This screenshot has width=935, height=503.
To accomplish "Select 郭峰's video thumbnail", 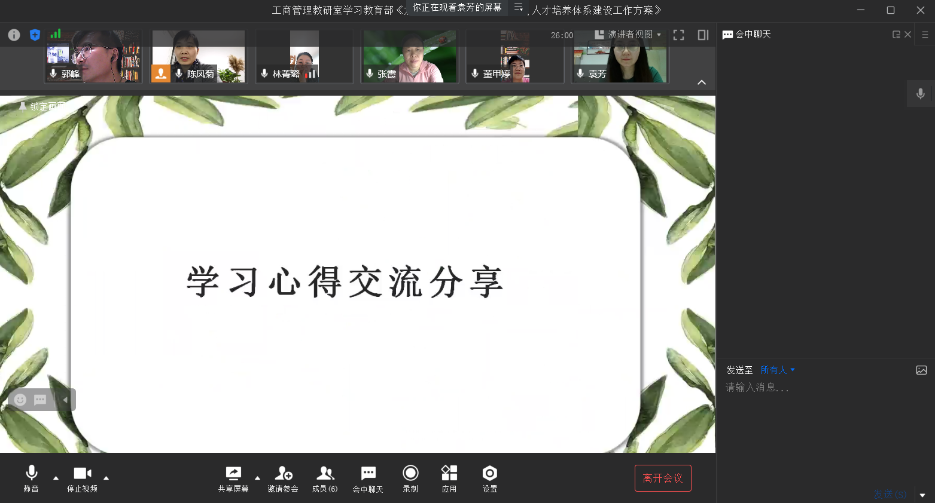I will (x=94, y=57).
